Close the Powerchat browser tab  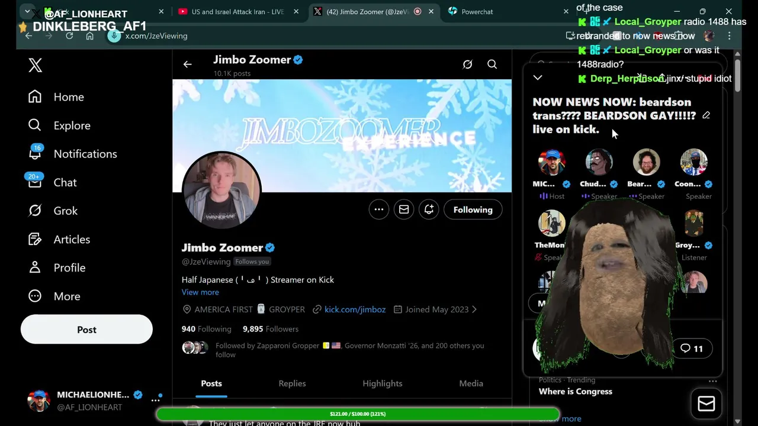(x=566, y=12)
